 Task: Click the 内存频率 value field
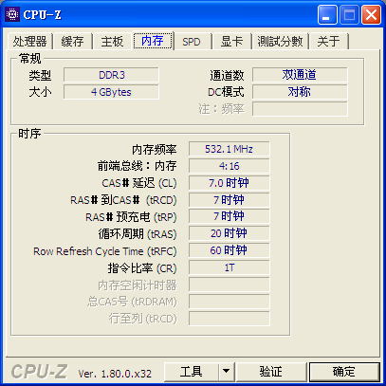pos(230,149)
